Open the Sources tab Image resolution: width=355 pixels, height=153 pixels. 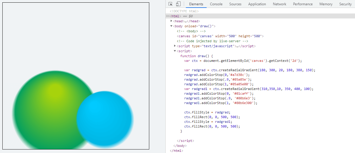[235, 4]
